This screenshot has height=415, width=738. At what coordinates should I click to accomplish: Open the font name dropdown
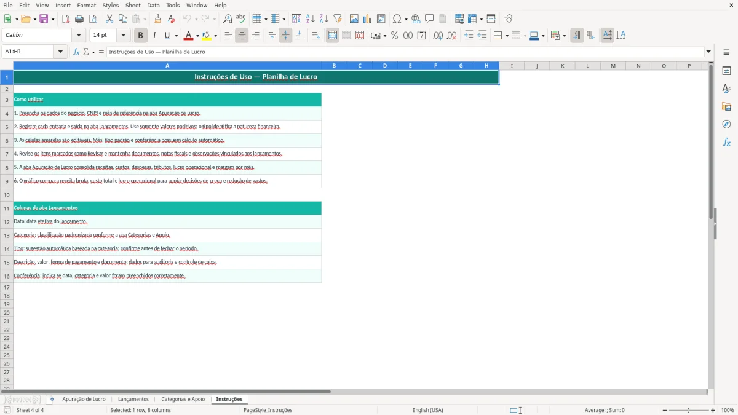pos(79,36)
